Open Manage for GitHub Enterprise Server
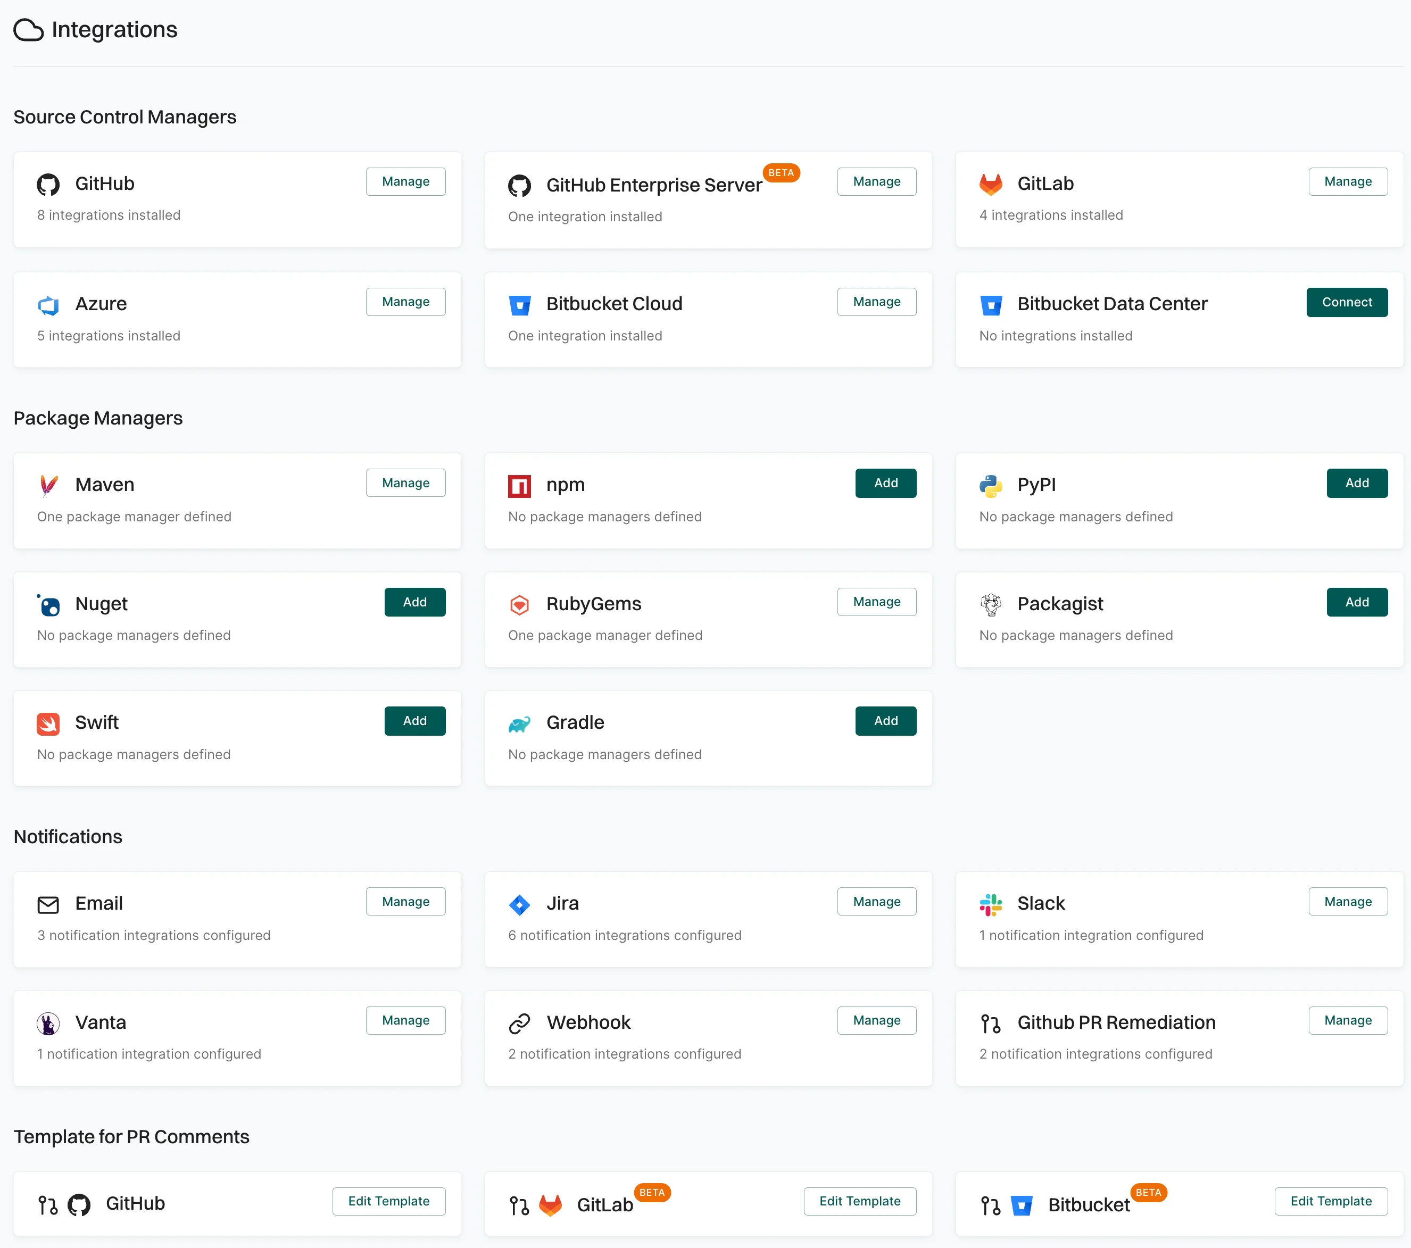 876,181
